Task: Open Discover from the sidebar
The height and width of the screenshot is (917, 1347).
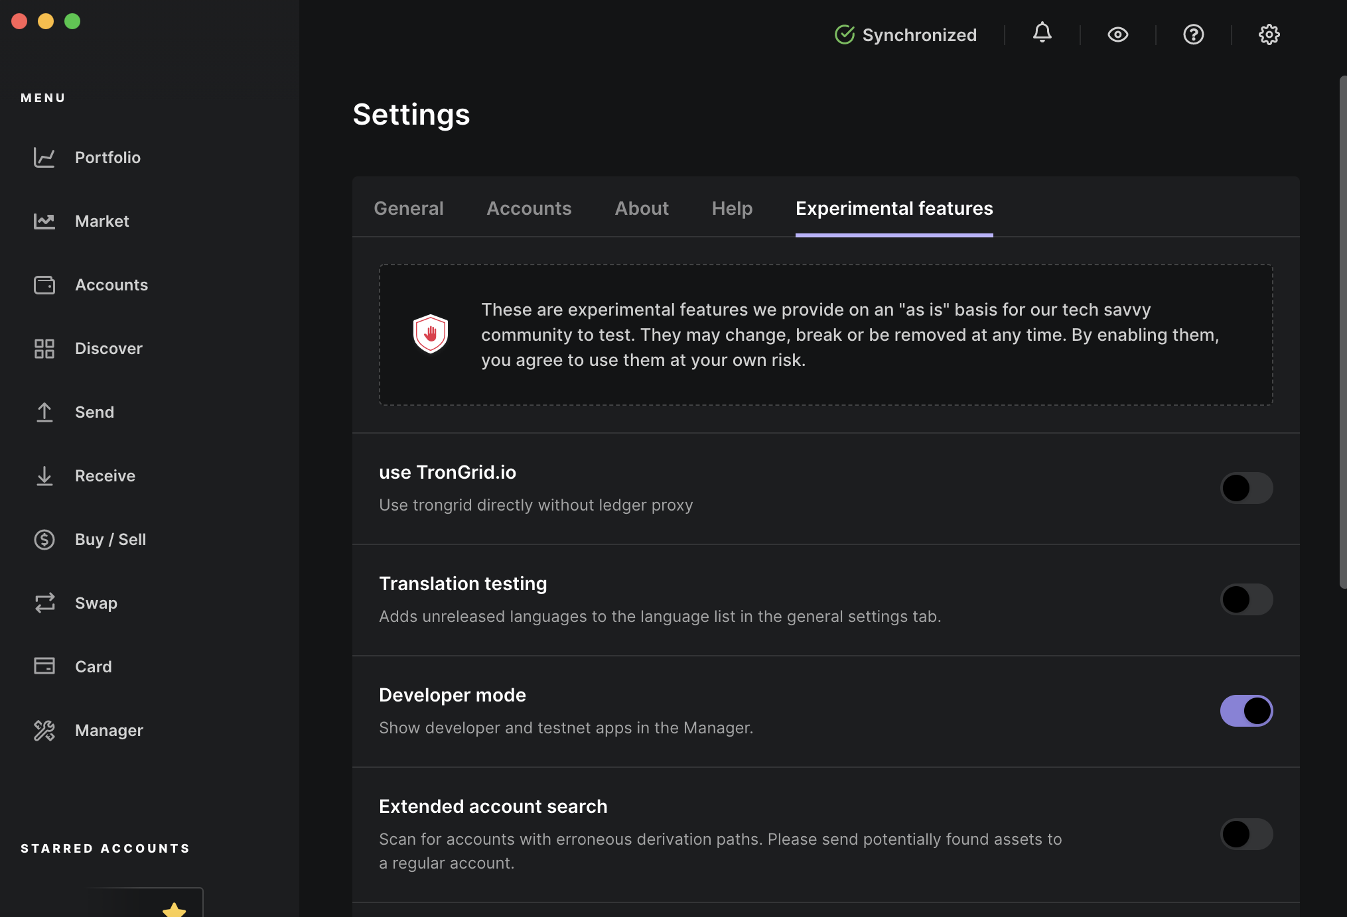Action: [x=44, y=348]
